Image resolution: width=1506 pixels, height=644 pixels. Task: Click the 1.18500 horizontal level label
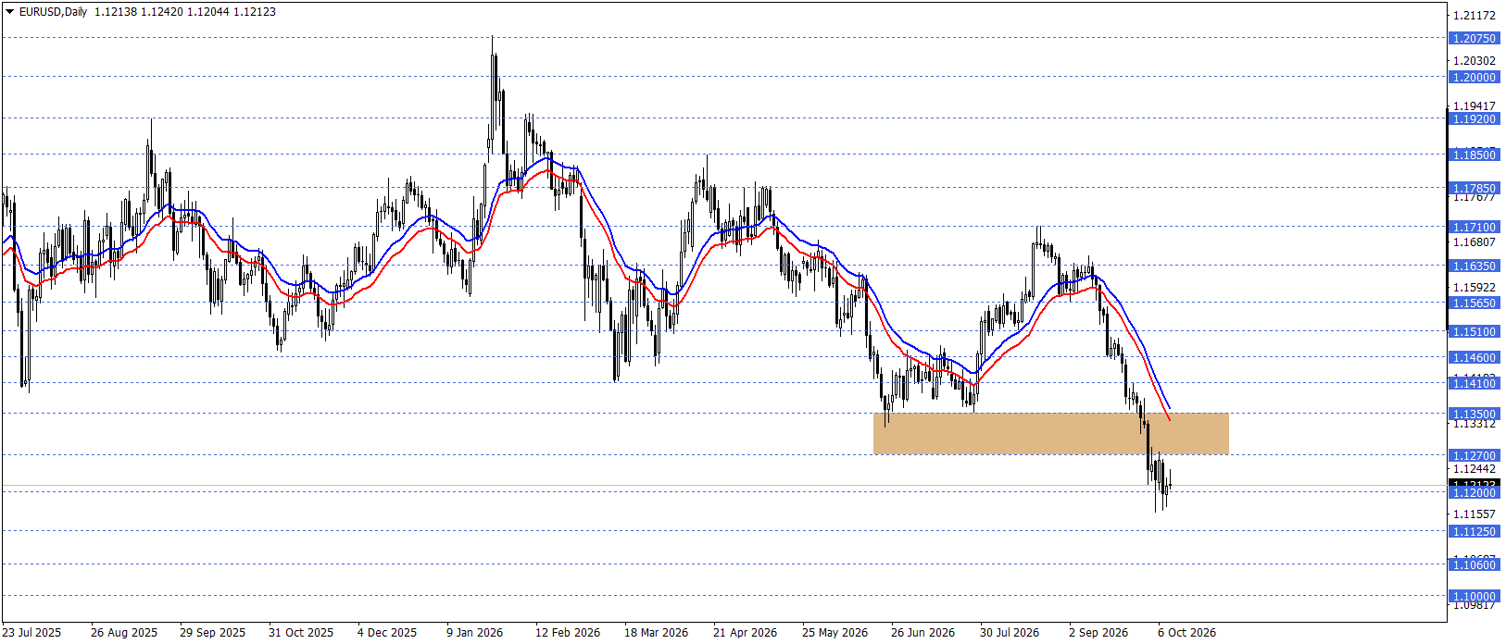tap(1475, 155)
